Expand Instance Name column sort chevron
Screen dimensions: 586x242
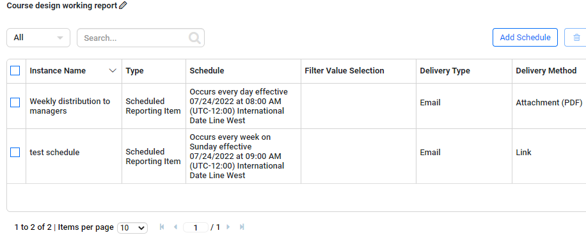[113, 70]
